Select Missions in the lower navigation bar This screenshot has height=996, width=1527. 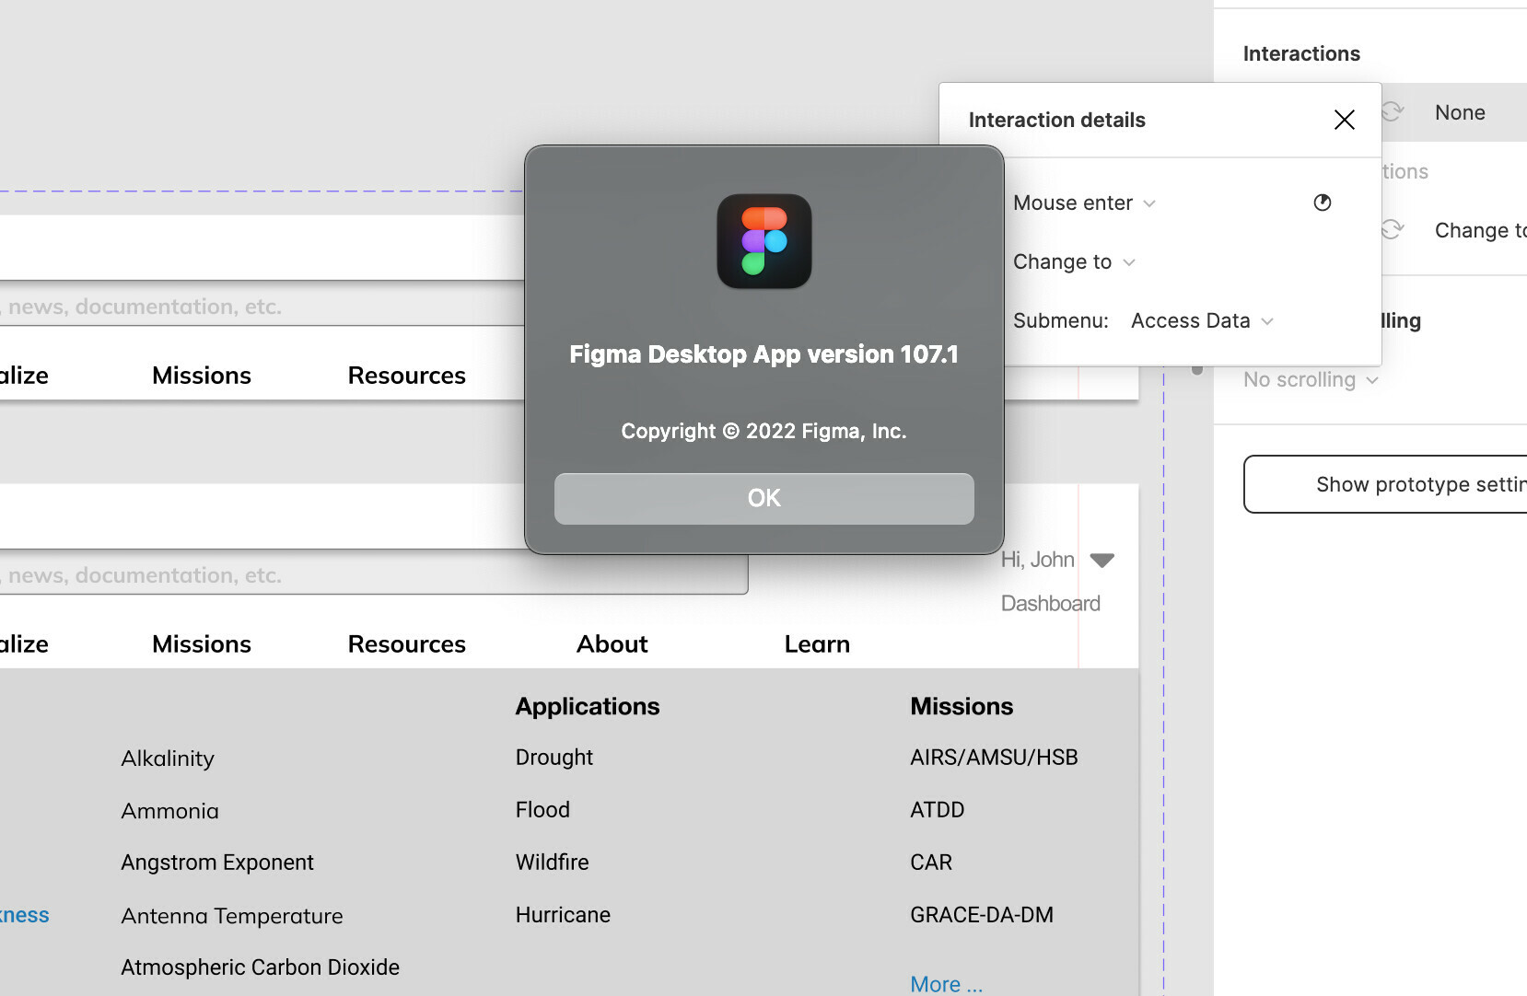pos(202,644)
